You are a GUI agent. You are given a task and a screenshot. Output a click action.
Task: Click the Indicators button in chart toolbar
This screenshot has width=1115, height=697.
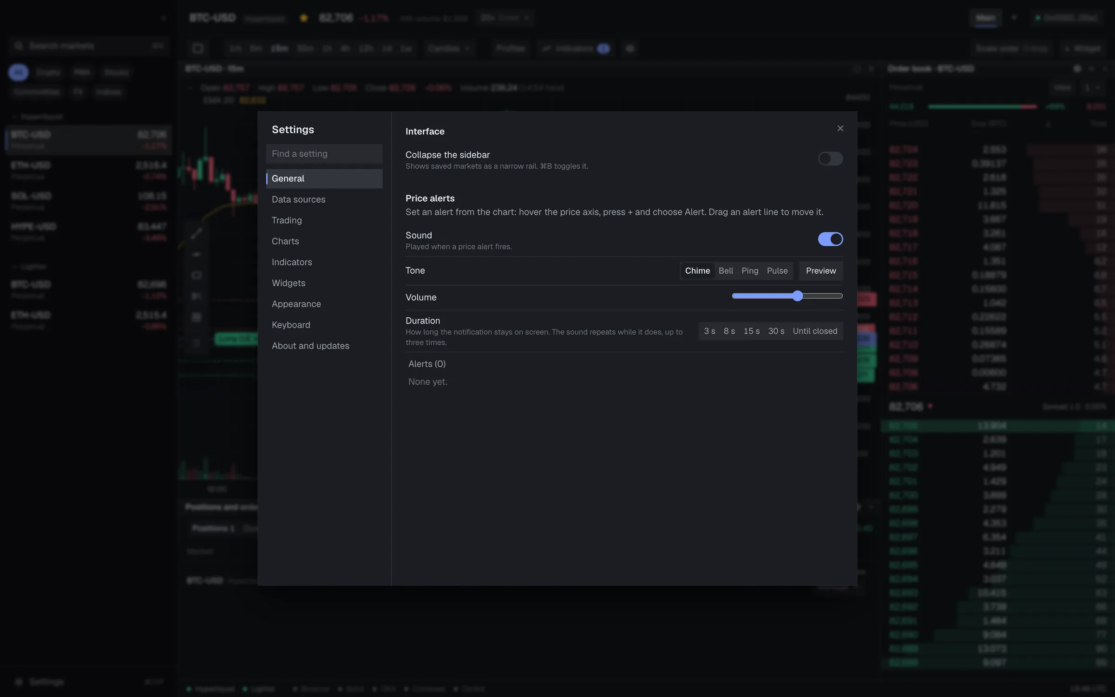[x=576, y=48]
